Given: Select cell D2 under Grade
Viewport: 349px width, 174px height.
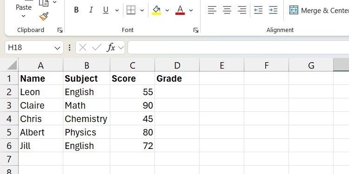Looking at the screenshot, I should pyautogui.click(x=177, y=92).
